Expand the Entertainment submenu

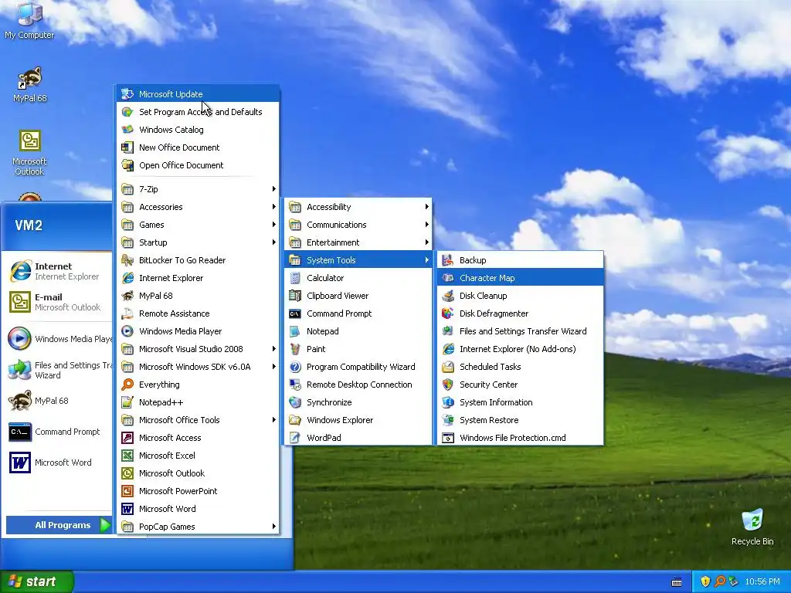[358, 242]
